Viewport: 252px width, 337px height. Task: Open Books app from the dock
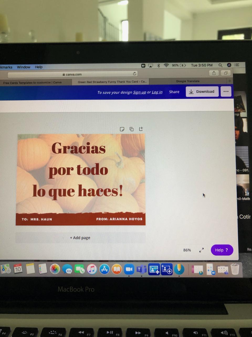pos(117,269)
